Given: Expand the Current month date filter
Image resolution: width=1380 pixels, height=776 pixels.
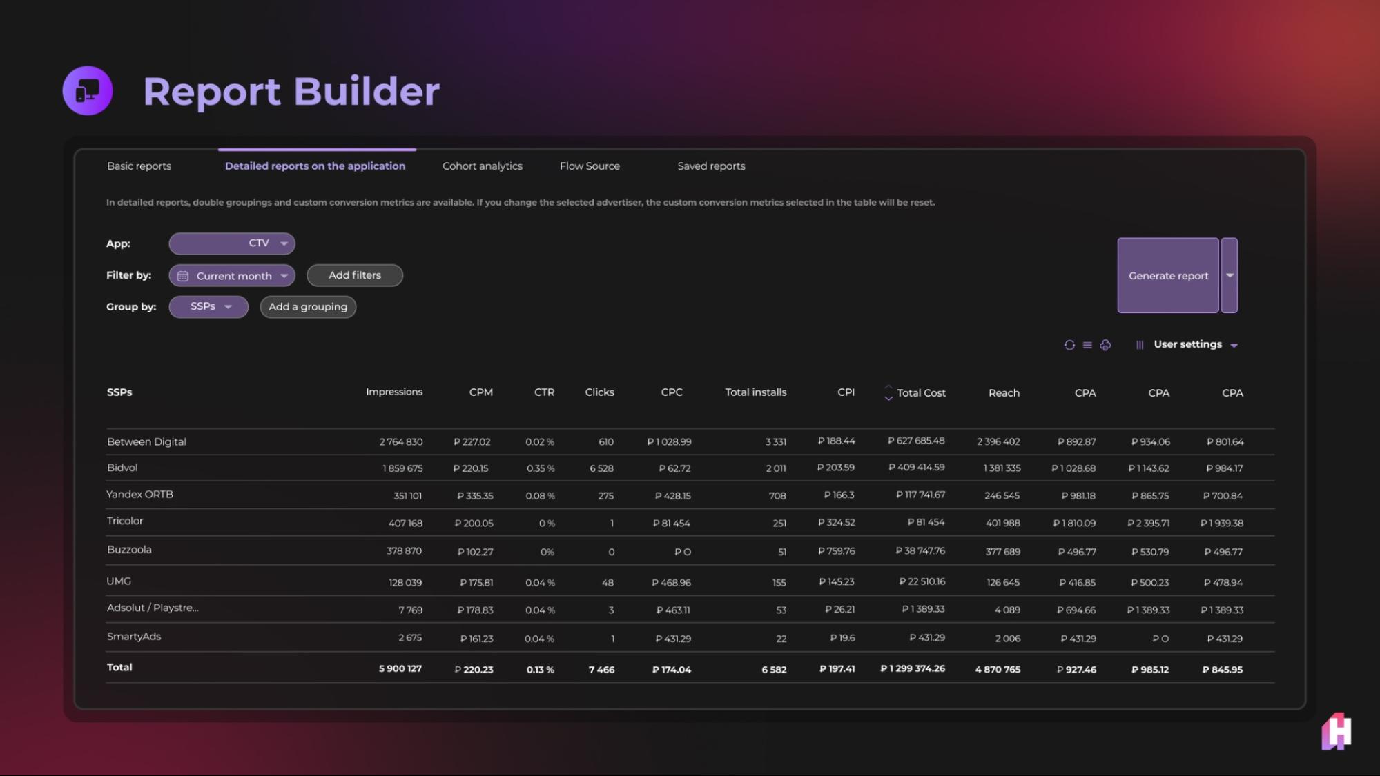Looking at the screenshot, I should point(232,276).
